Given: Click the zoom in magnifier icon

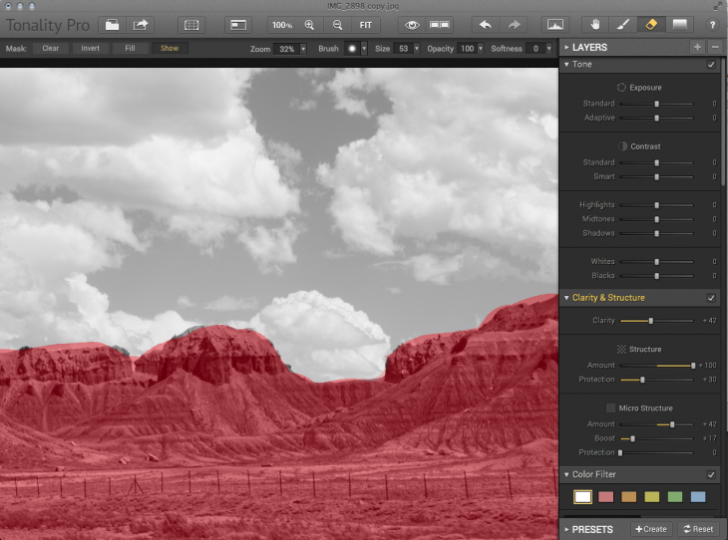Looking at the screenshot, I should (x=309, y=24).
